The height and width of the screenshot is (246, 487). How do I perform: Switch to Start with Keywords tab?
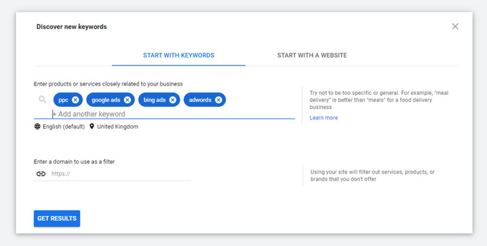[x=179, y=55]
